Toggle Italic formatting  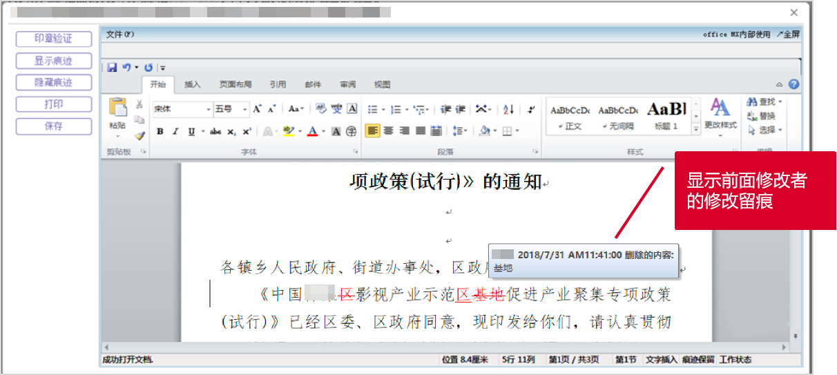175,131
